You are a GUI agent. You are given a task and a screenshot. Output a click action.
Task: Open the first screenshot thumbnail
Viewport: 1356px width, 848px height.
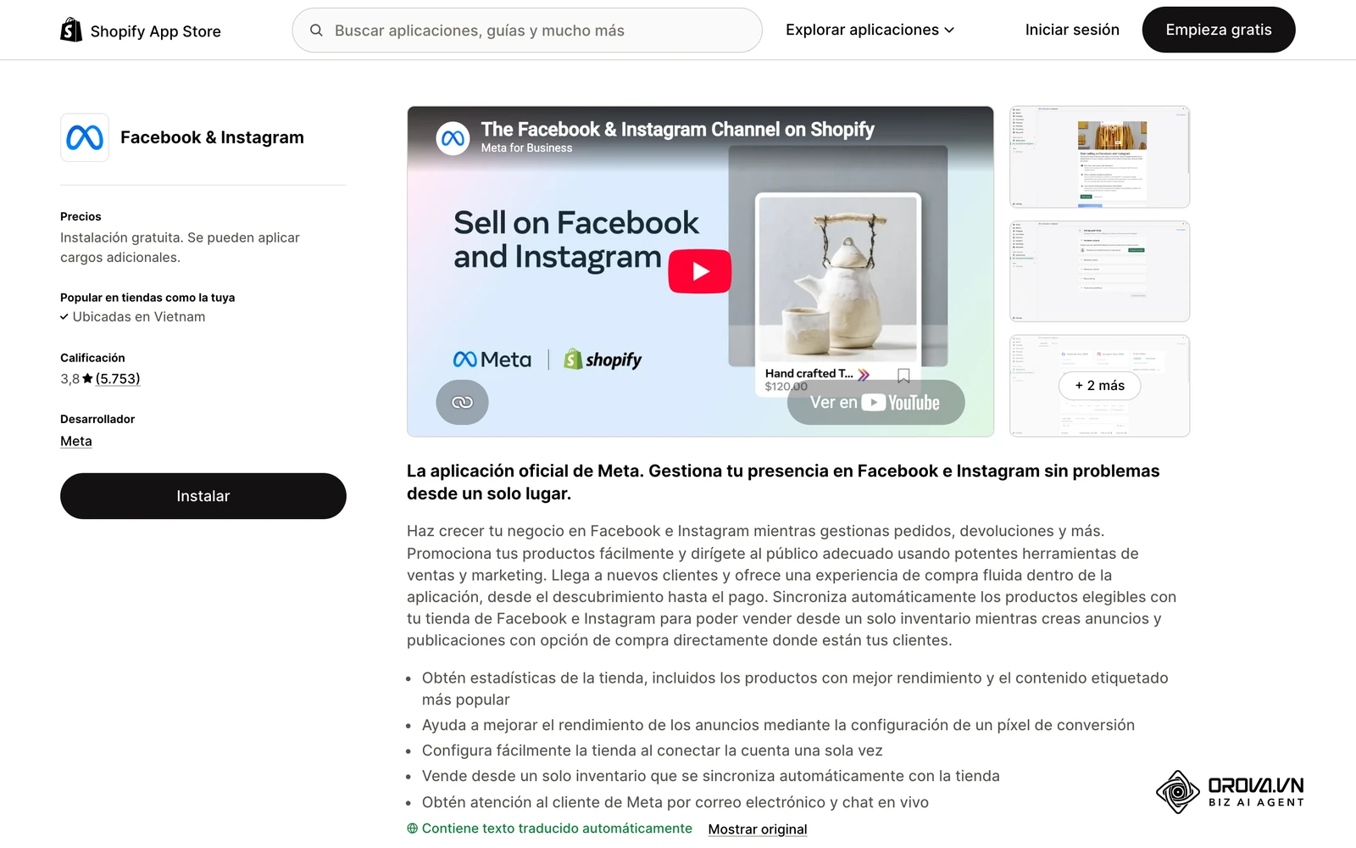(1100, 157)
